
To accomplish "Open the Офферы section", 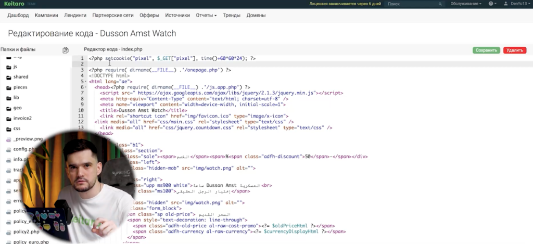I will click(x=149, y=15).
